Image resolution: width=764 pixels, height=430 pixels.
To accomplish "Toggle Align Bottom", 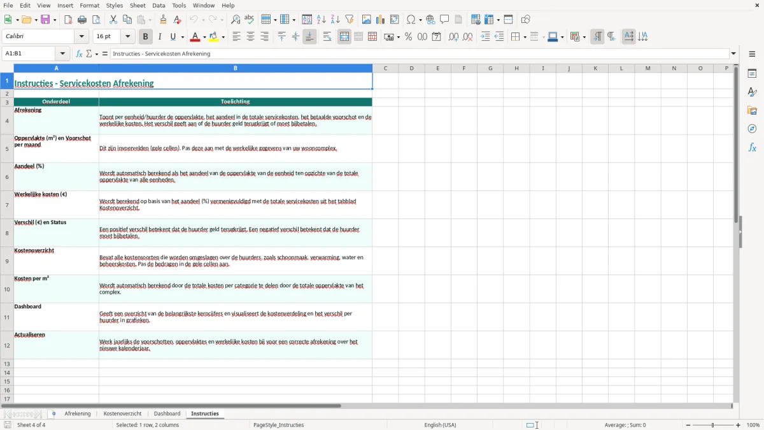I will click(309, 37).
